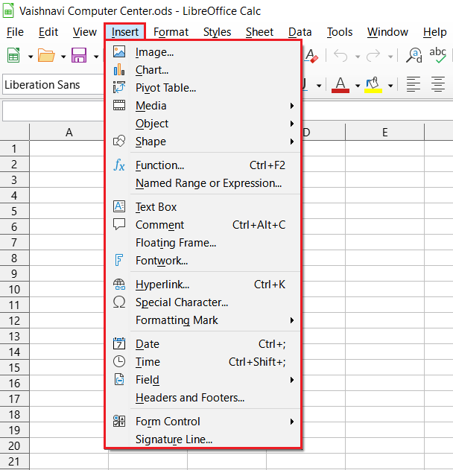Expand the Media submenu
Screen dimensions: 453x470
pos(203,106)
